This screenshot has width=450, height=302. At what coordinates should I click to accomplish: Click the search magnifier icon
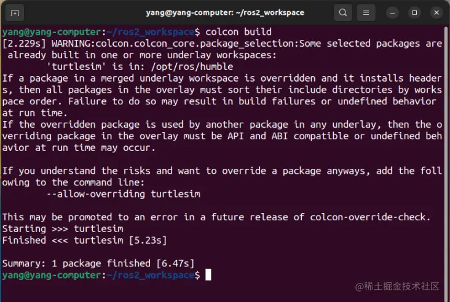click(342, 13)
